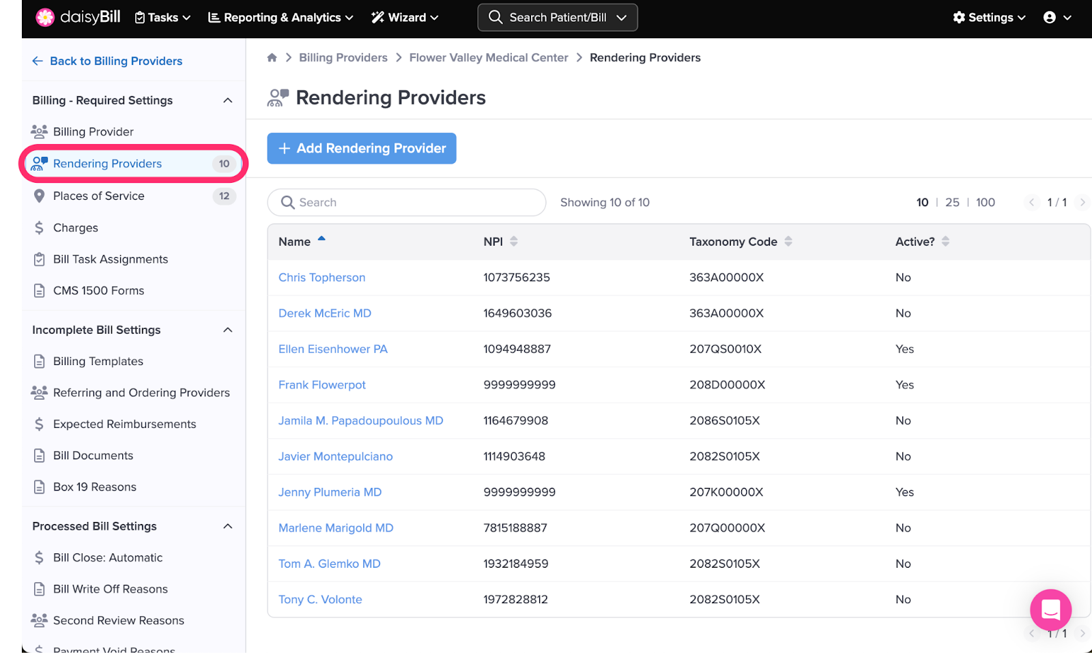This screenshot has width=1092, height=653.
Task: Show 25 results per page
Action: click(952, 203)
